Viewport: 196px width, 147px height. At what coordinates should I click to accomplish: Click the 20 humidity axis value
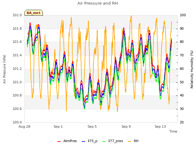182,122
